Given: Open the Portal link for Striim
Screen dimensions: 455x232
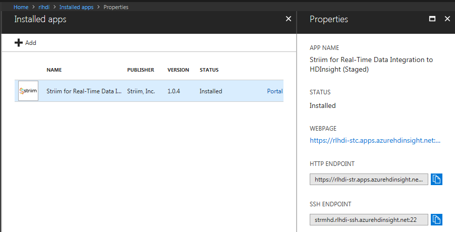Looking at the screenshot, I should tap(274, 91).
